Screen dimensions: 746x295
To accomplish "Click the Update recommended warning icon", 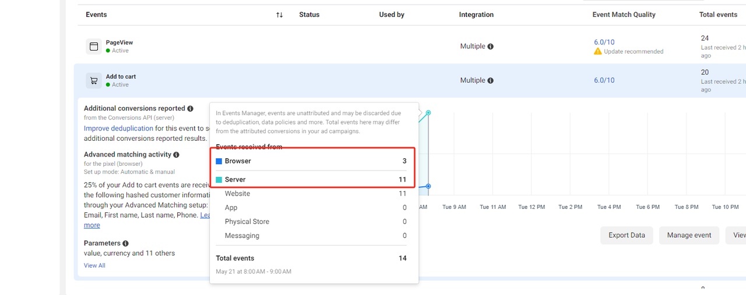I will pyautogui.click(x=598, y=51).
